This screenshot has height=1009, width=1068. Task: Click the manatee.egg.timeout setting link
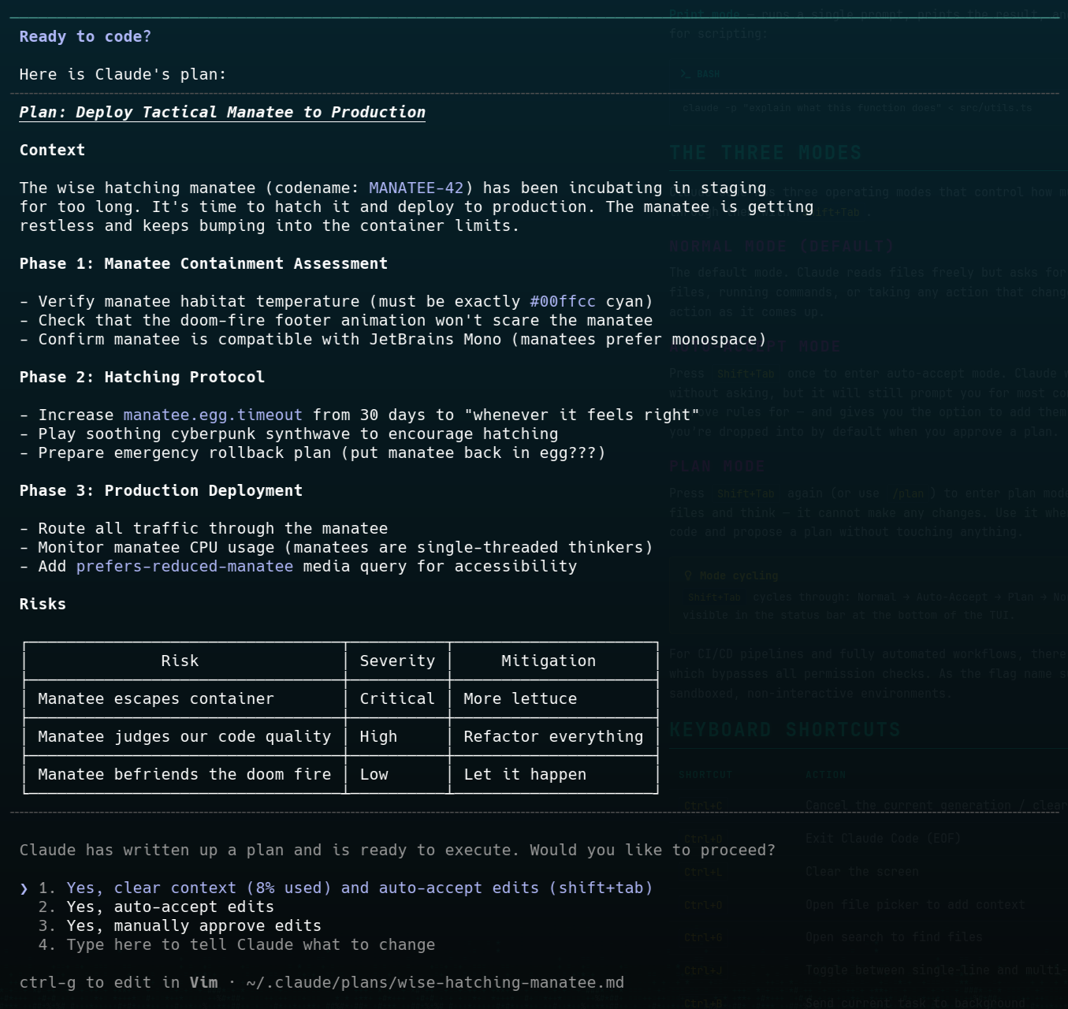pyautogui.click(x=213, y=415)
